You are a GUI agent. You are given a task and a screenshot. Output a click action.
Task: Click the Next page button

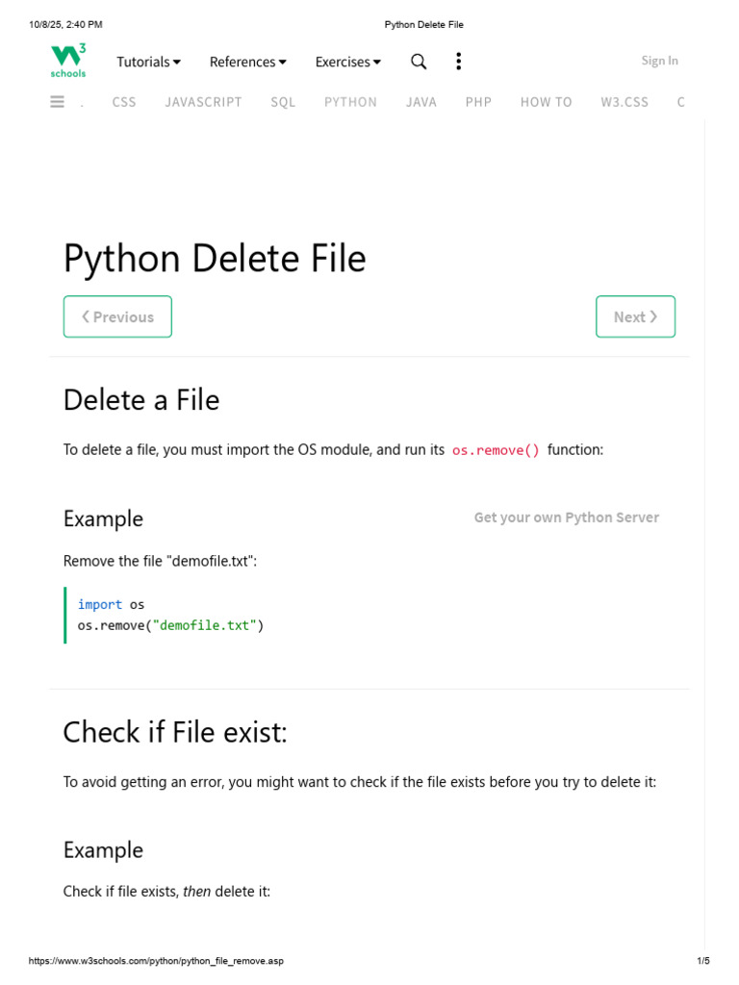tap(635, 316)
